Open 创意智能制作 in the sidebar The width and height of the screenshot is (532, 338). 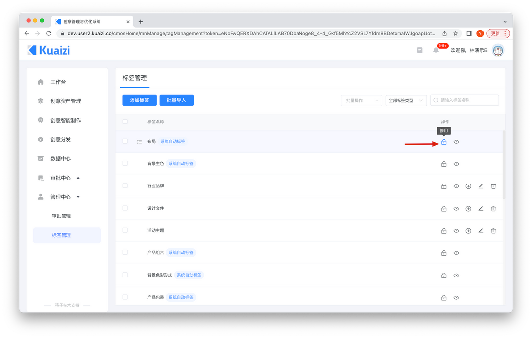click(67, 120)
